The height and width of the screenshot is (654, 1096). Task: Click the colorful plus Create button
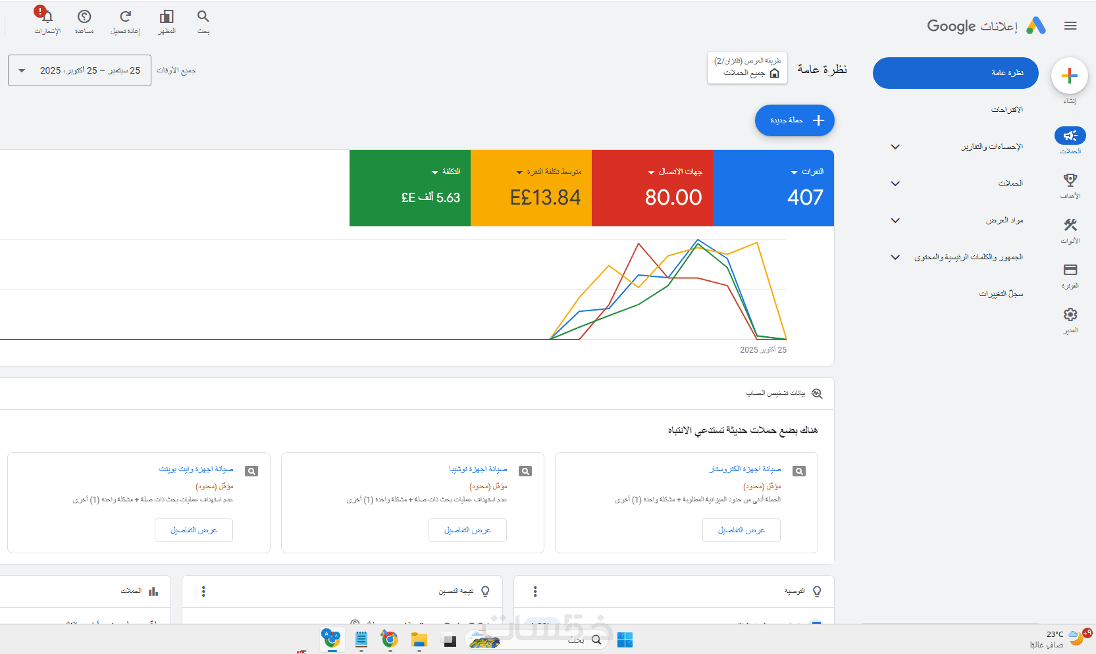coord(1070,76)
